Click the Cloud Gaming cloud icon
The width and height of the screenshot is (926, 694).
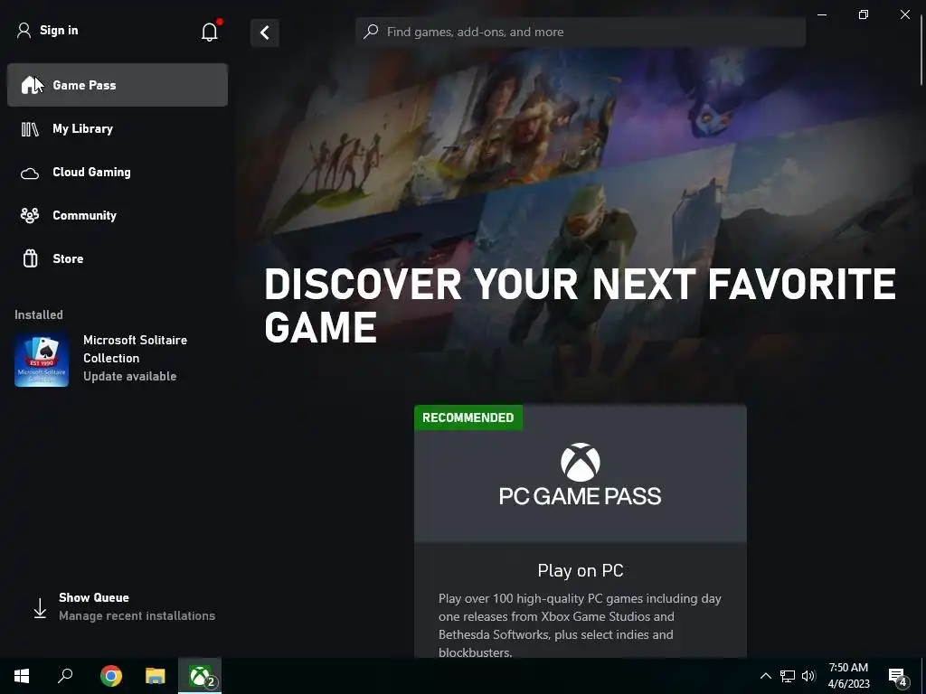tap(30, 173)
